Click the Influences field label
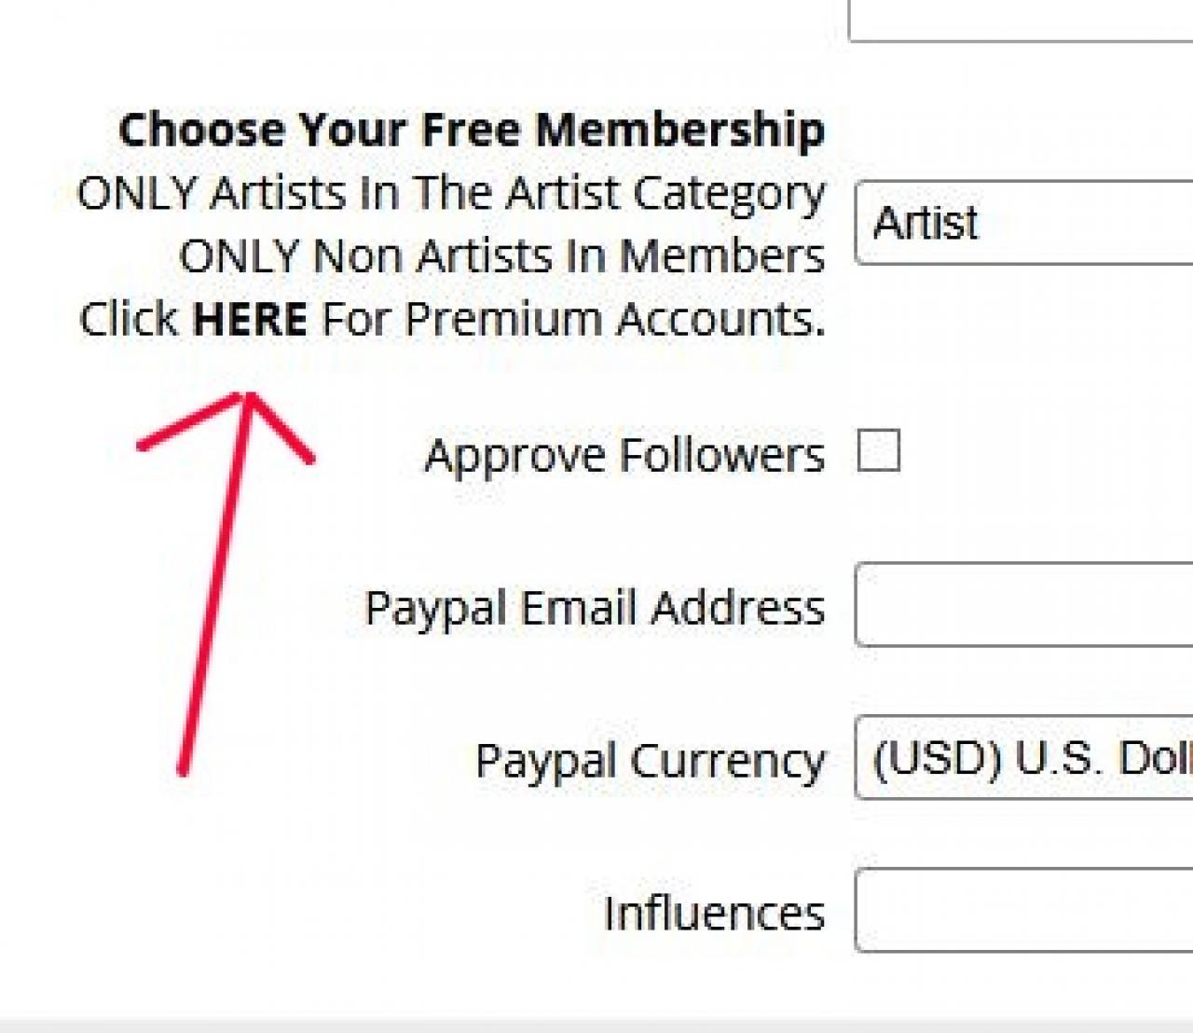 tap(714, 914)
